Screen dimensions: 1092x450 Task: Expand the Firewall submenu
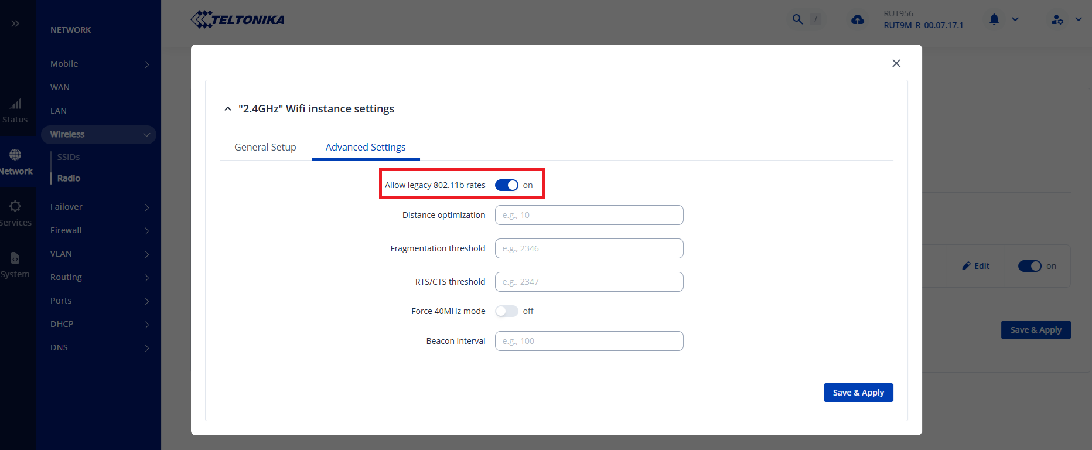coord(98,230)
